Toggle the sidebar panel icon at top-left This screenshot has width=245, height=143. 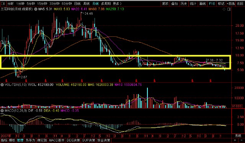(3, 3)
